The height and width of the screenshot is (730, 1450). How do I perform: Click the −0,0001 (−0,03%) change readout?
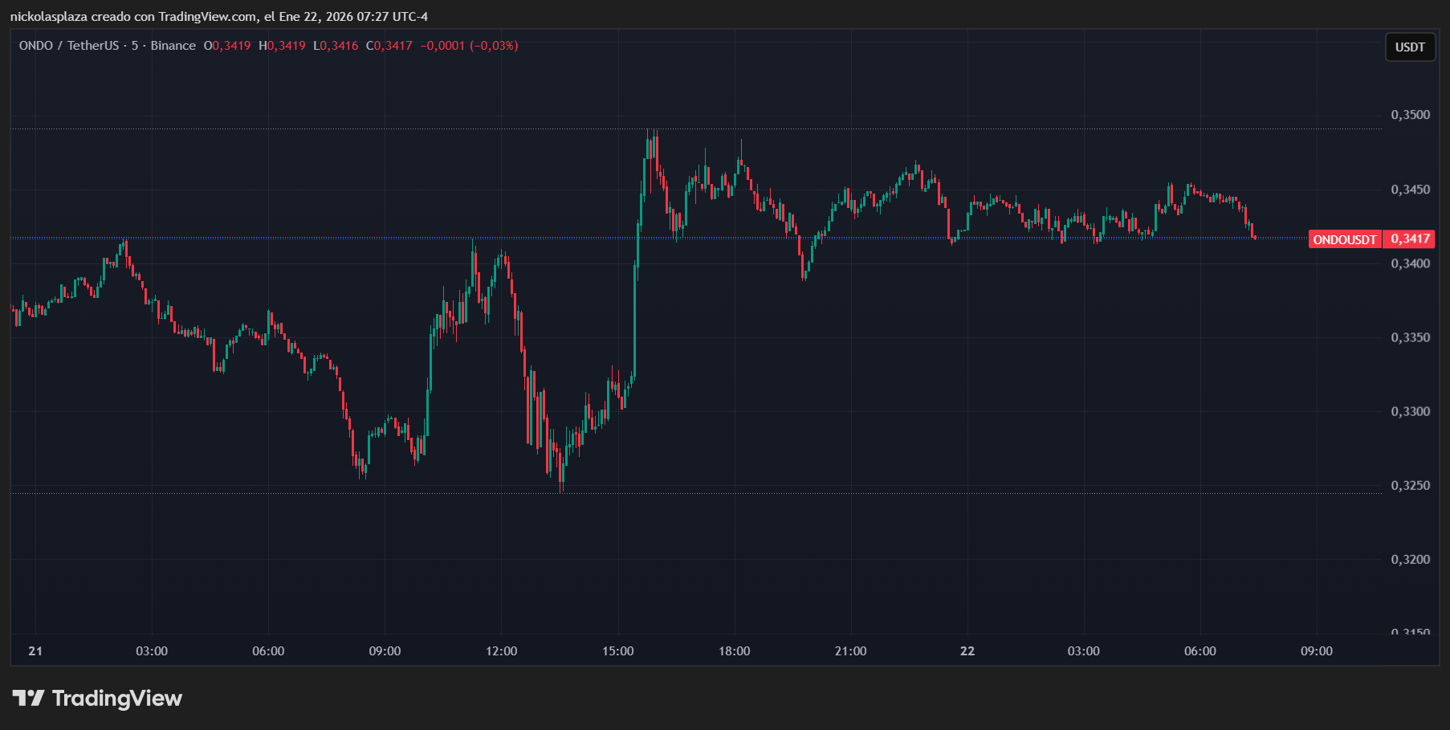click(x=469, y=46)
